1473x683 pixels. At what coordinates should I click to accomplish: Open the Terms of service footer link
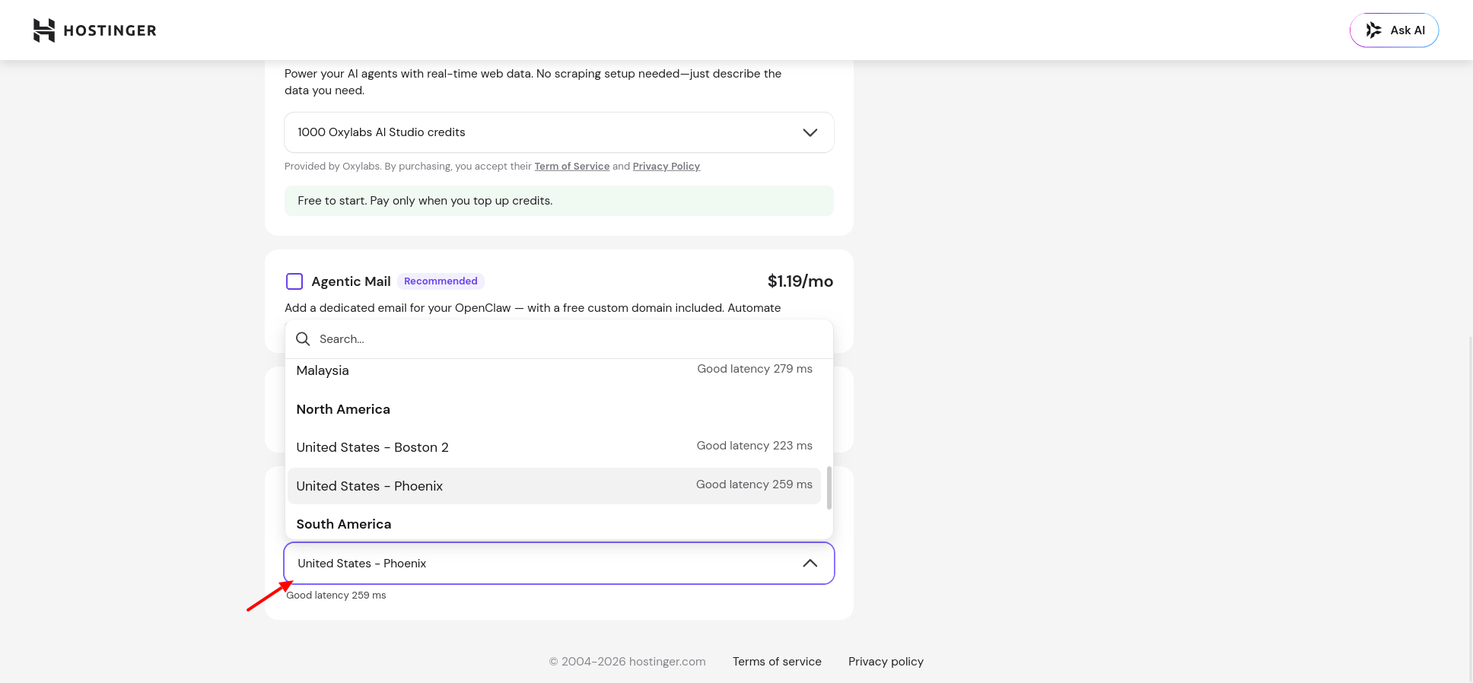coord(777,662)
